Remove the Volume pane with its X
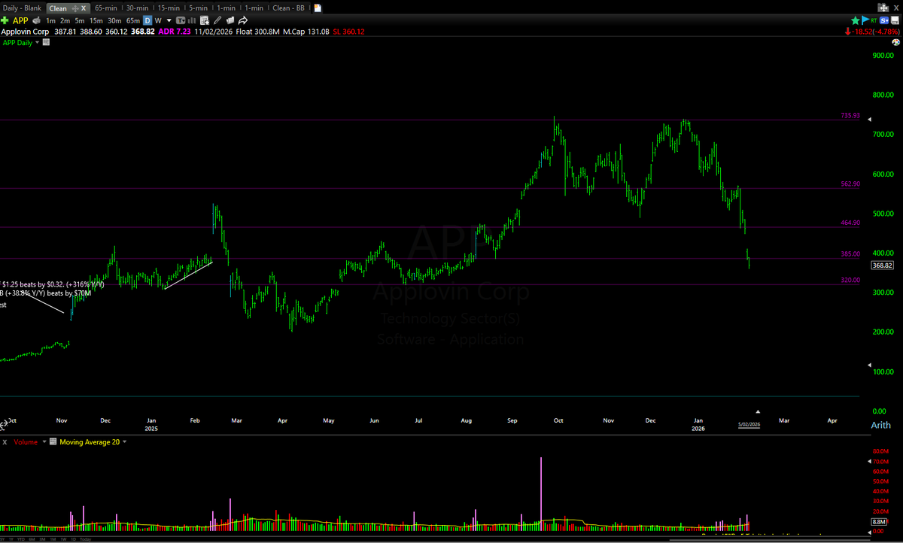Viewport: 903px width, 543px height. pyautogui.click(x=5, y=441)
